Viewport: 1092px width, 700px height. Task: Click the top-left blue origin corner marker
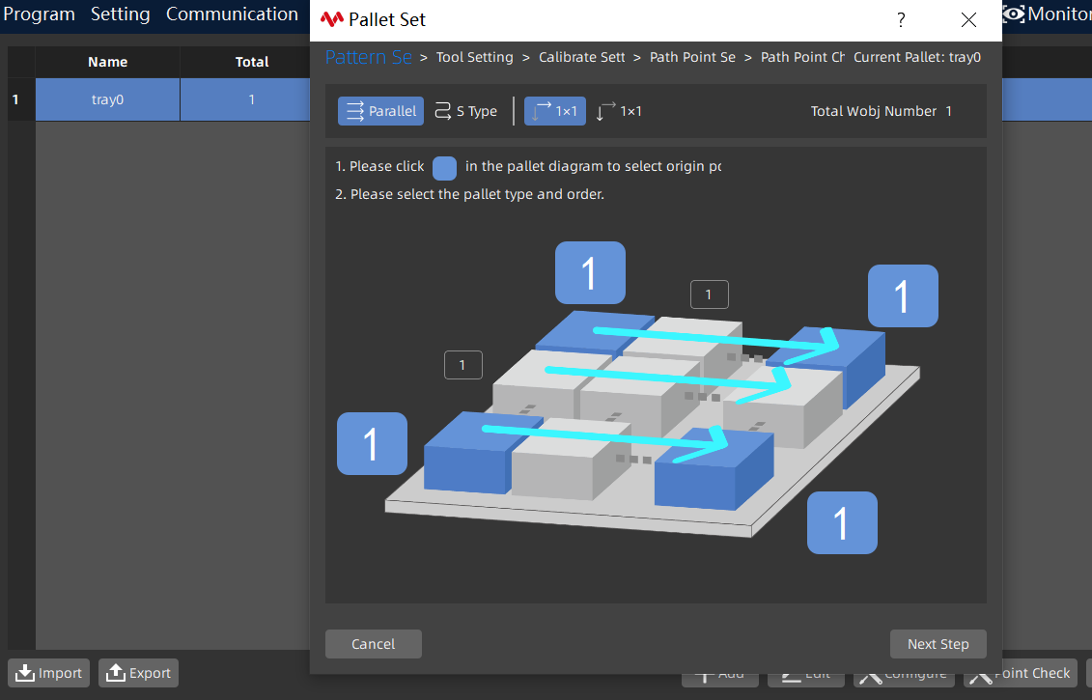pos(590,272)
